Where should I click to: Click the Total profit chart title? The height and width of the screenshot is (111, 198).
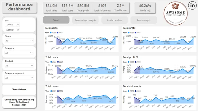click(x=129, y=28)
